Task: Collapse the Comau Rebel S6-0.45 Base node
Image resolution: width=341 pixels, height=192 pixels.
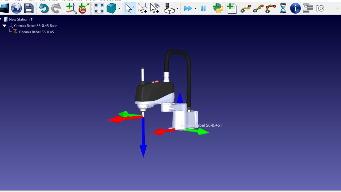Action: pos(4,26)
